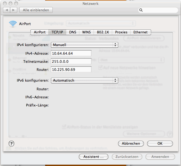Click the Teilnetzmaske input field
181x166 pixels.
(71, 61)
